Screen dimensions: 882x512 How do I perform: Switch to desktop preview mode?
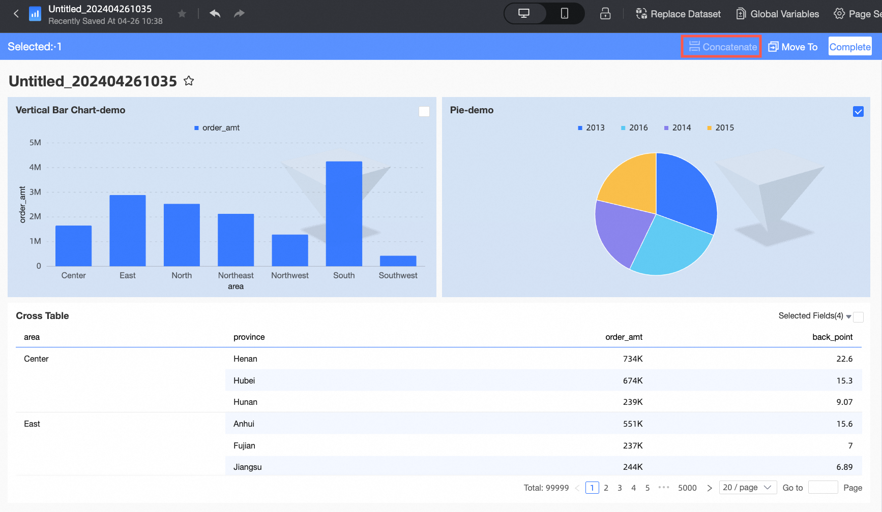(524, 14)
